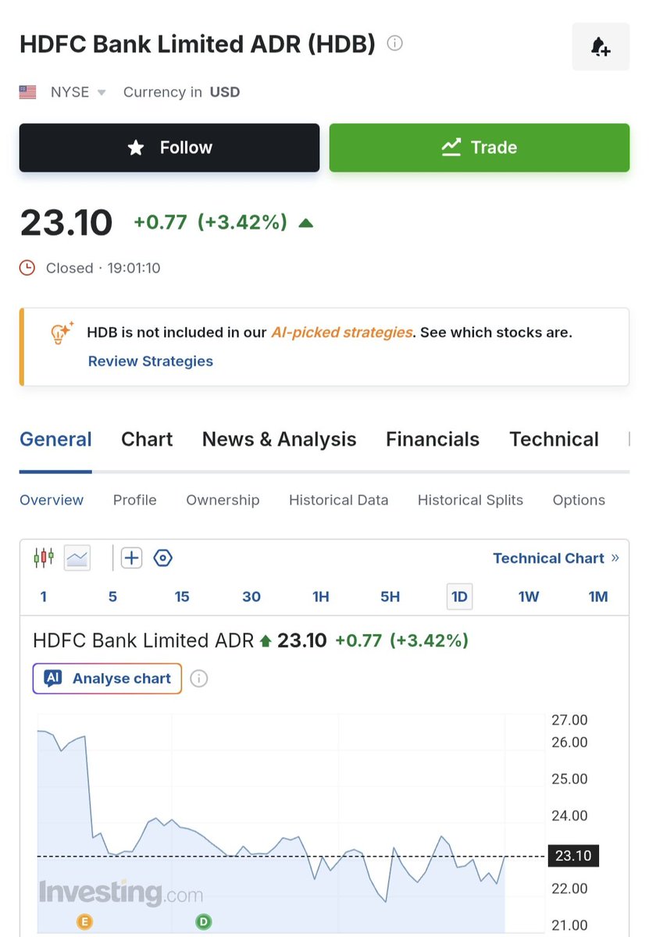This screenshot has height=937, width=649.
Task: Switch to the General tab
Action: pyautogui.click(x=55, y=440)
